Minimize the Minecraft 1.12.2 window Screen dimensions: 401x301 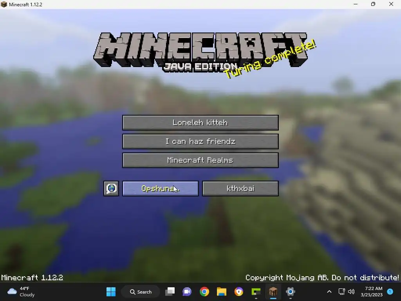pyautogui.click(x=356, y=4)
